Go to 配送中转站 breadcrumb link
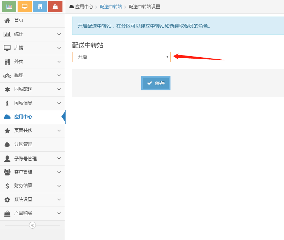Image resolution: width=284 pixels, height=240 pixels. [x=111, y=7]
